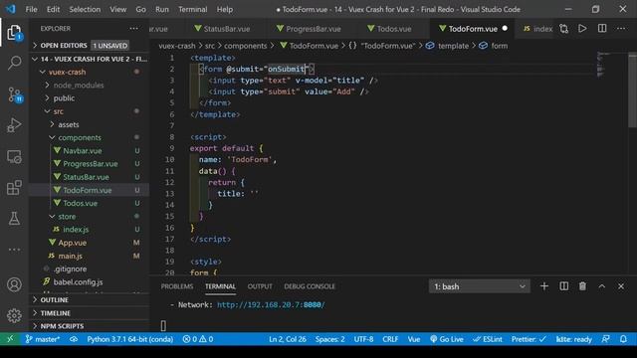Screen dimensions: 637x358
Task: Toggle ESLint status item
Action: tap(488, 339)
